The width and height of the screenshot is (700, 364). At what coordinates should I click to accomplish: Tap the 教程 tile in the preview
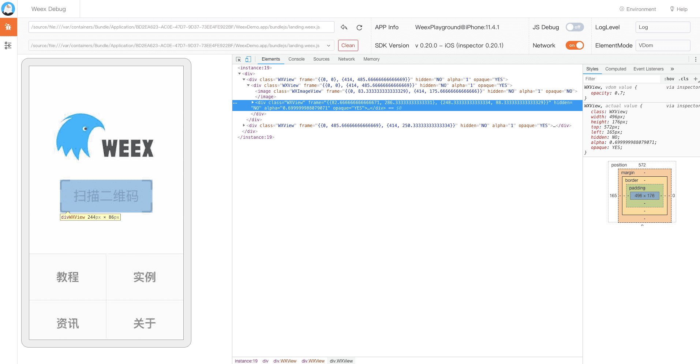(x=68, y=277)
